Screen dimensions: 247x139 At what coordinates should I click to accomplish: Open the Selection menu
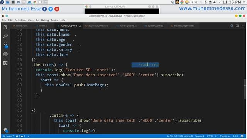coord(20,20)
